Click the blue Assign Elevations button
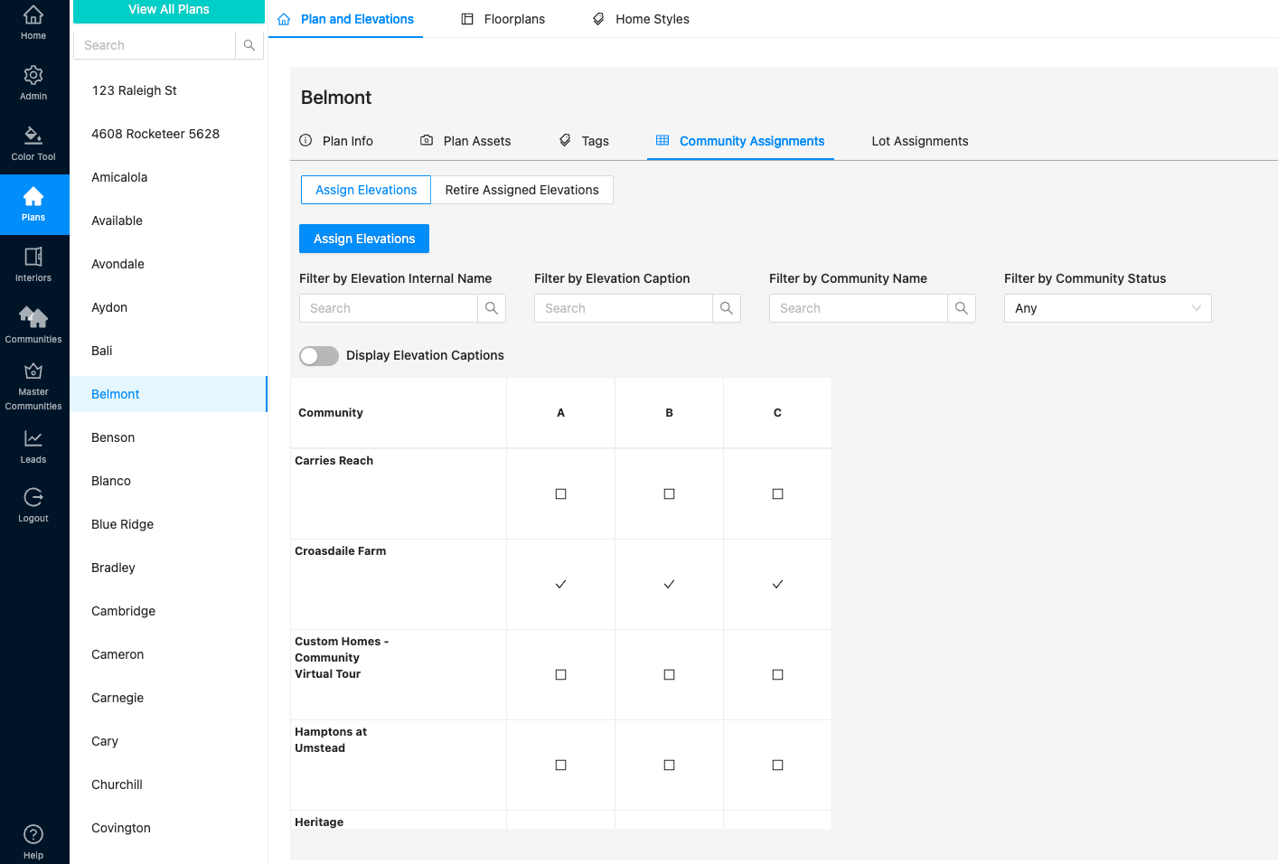 click(x=364, y=239)
